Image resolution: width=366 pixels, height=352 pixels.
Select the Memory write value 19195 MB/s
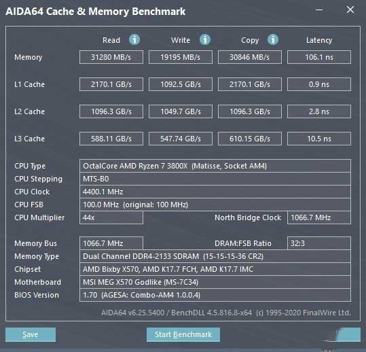coord(181,57)
